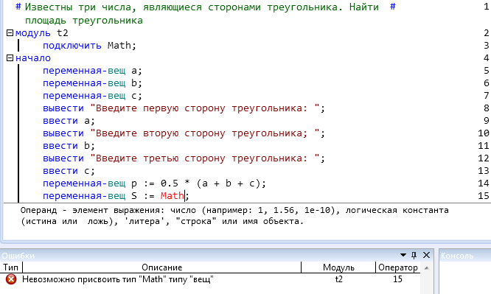The image size is (491, 294).
Task: Click the operator value 15 in the error row
Action: pos(397,279)
